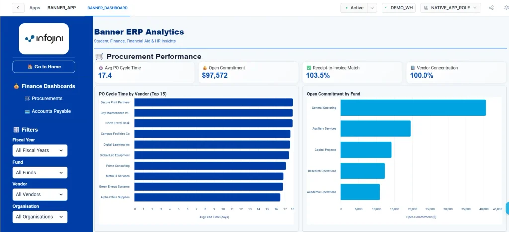Image resolution: width=509 pixels, height=232 pixels.
Task: Expand the All Organisations dropdown
Action: [x=40, y=217]
